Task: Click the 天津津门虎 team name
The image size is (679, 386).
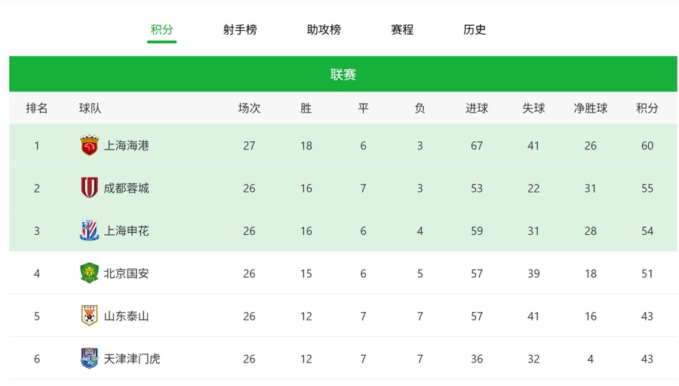Action: coord(132,359)
